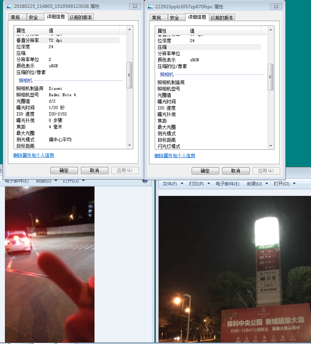This screenshot has height=344, width=311.
Task: Click 删除属性和个人信息 link in left dialog
Action: point(34,155)
